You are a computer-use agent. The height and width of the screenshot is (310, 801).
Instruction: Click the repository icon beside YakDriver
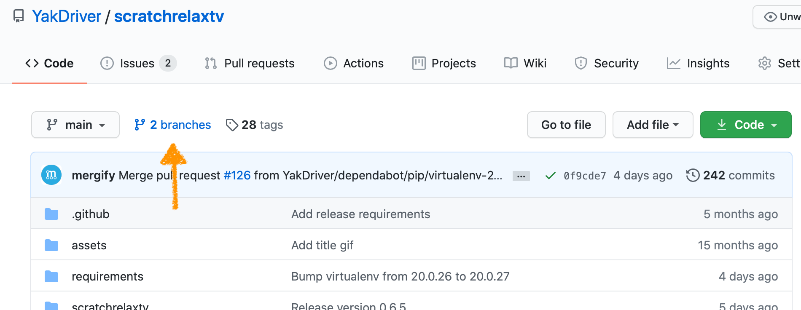(x=19, y=16)
